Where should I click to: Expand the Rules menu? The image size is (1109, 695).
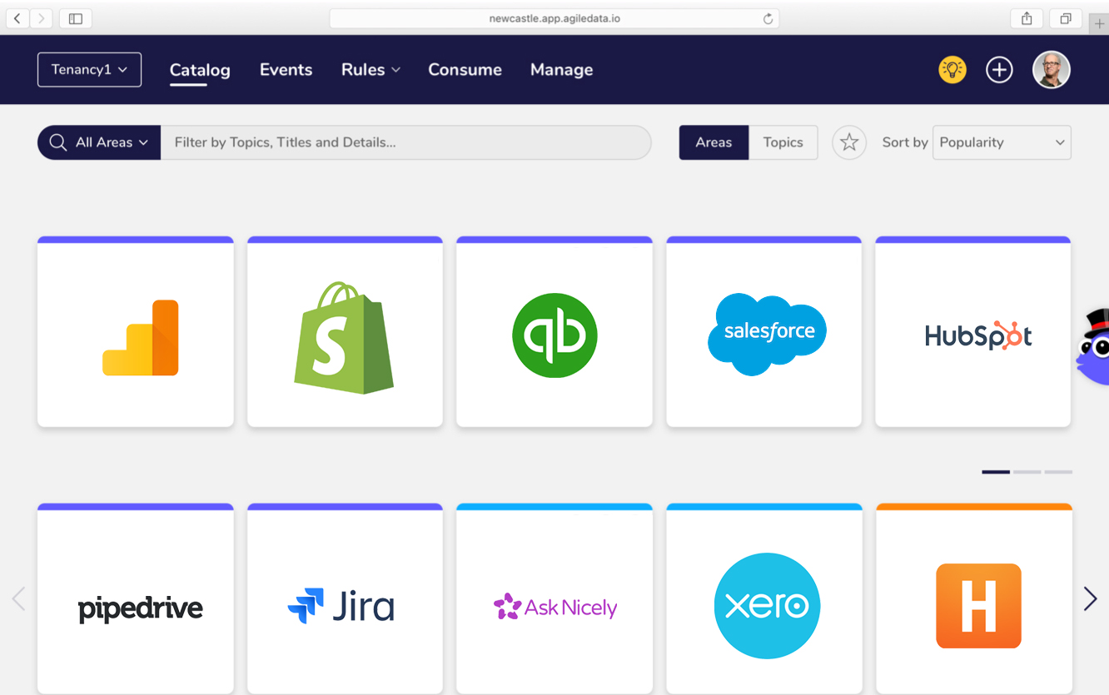[x=371, y=70]
